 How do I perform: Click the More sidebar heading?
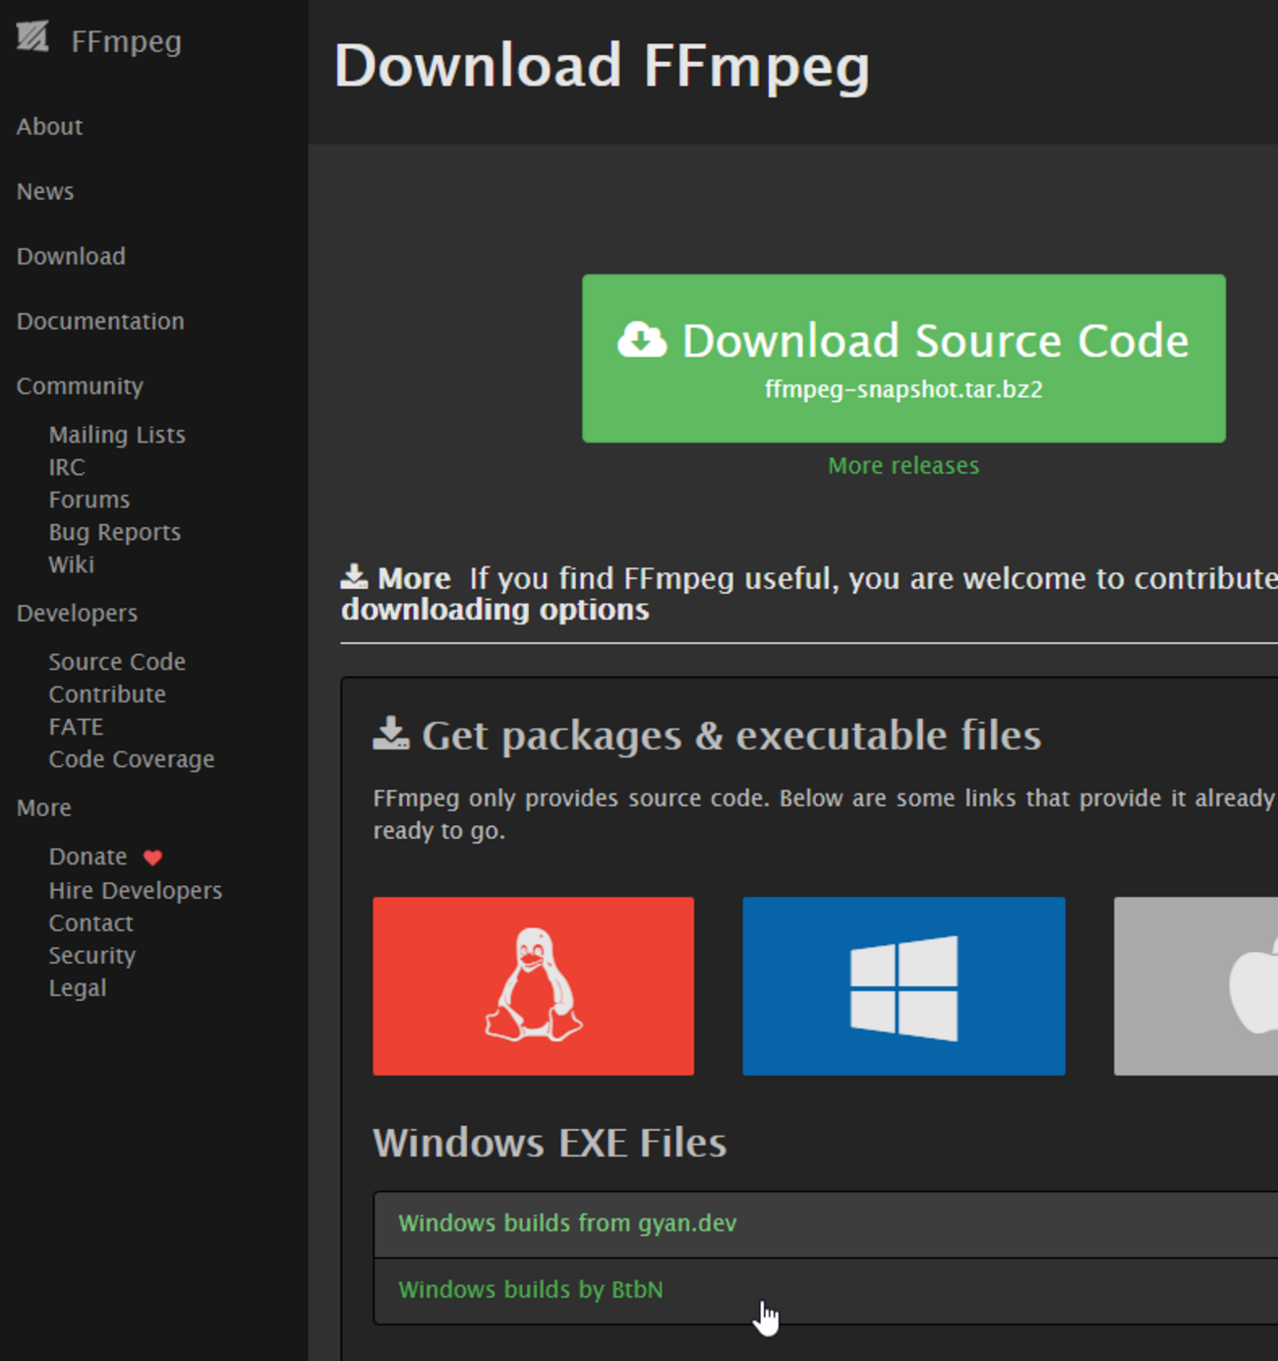pos(44,808)
